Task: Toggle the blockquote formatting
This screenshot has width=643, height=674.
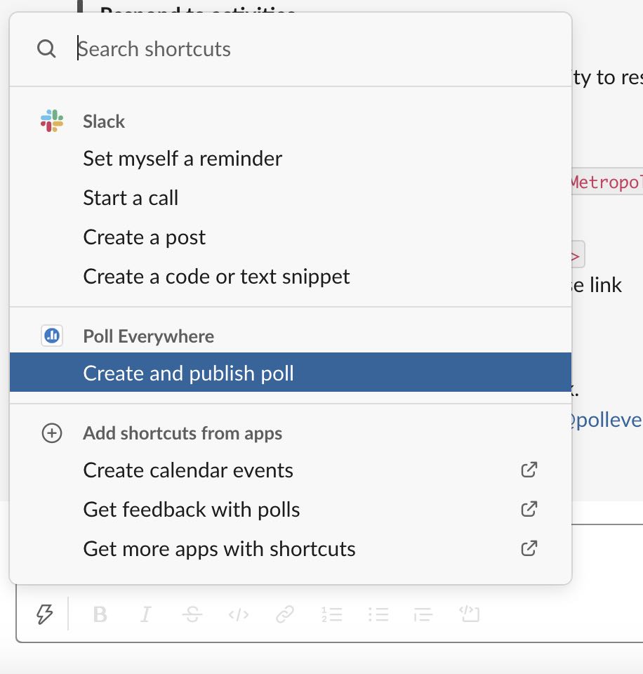Action: coord(423,615)
